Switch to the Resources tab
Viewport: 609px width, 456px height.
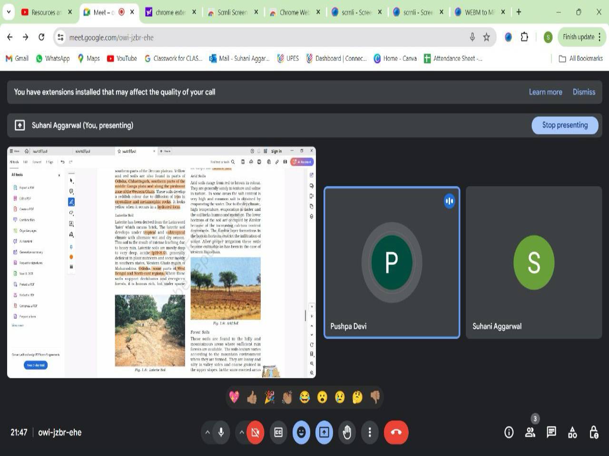tap(47, 12)
